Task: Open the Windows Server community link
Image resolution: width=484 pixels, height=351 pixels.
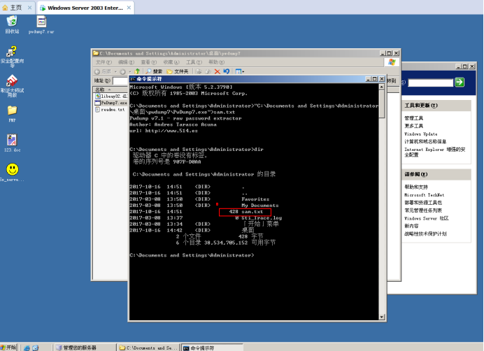Action: pyautogui.click(x=426, y=218)
